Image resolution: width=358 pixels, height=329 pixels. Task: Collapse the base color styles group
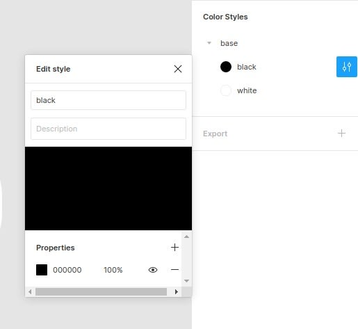tap(209, 43)
